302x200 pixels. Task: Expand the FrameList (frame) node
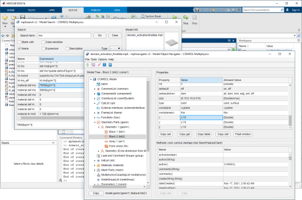[95, 112]
